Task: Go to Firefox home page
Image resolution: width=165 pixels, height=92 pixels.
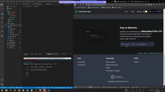Action: [x=83, y=5]
